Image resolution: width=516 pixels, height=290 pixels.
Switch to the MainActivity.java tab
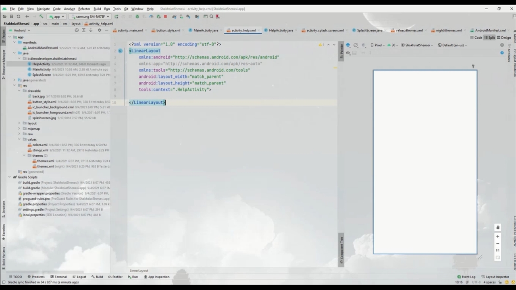click(x=204, y=30)
